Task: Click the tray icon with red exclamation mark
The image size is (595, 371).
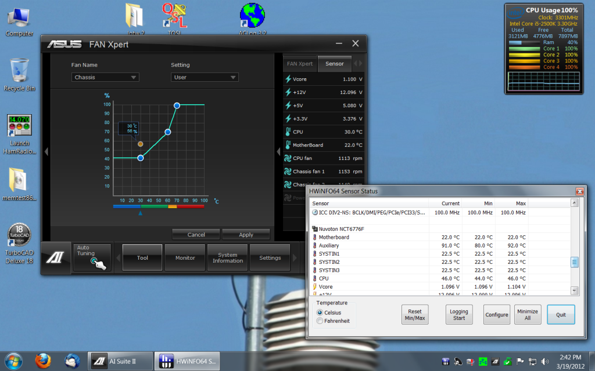Action: pyautogui.click(x=471, y=362)
